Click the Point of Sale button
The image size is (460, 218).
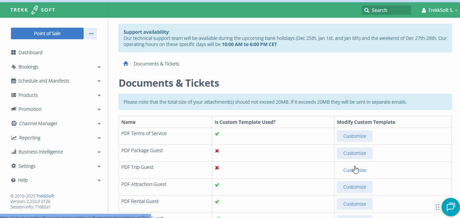click(47, 33)
